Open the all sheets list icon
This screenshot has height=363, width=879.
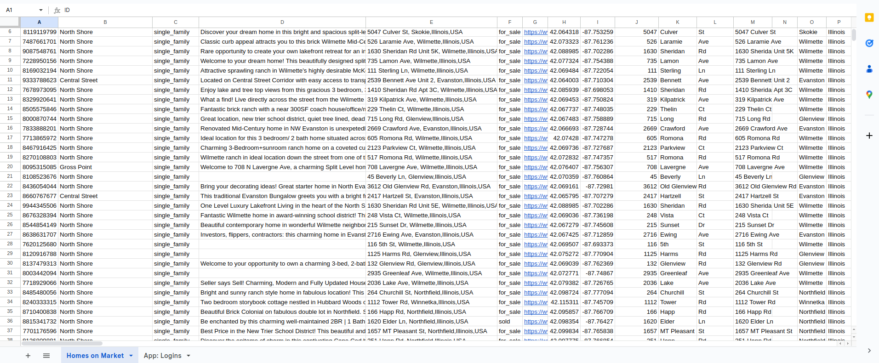46,356
